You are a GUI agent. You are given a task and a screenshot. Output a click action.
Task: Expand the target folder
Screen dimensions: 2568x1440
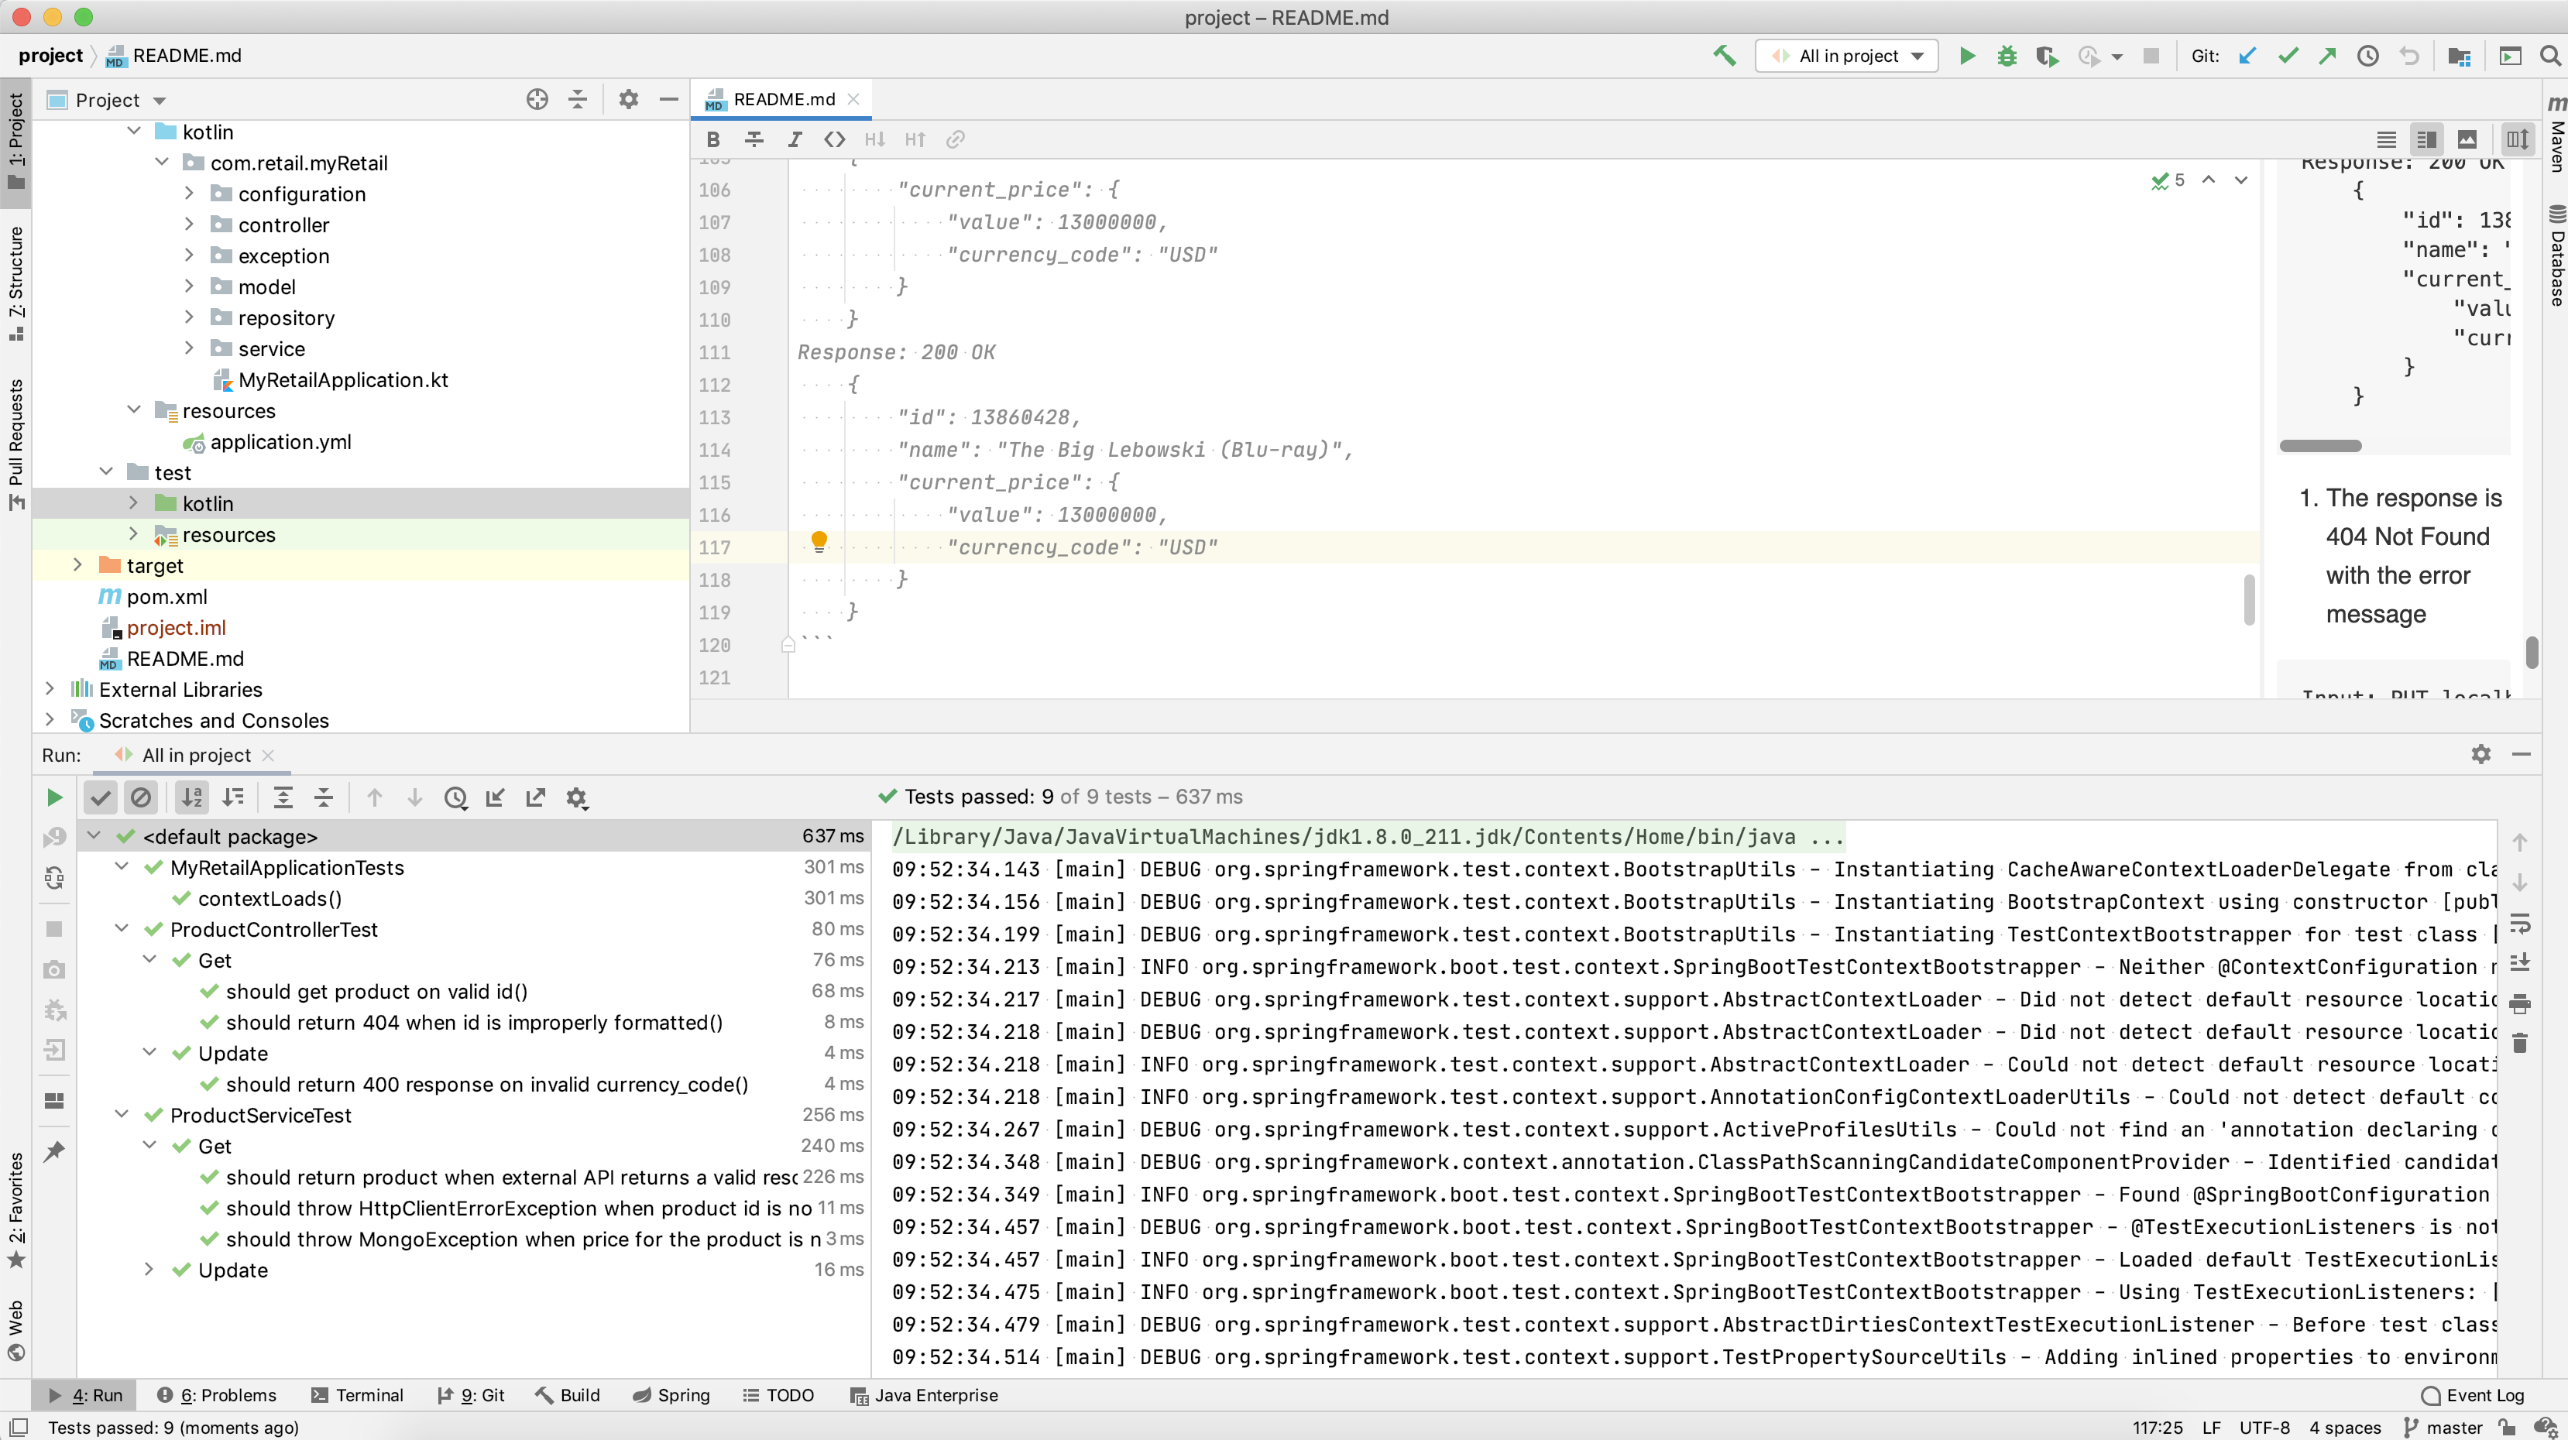(x=77, y=565)
